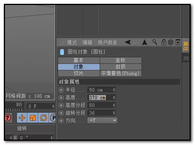Image resolution: width=195 pixels, height=145 pixels.
Task: Open the 平滑着色(Phong) tab
Action: pyautogui.click(x=121, y=73)
